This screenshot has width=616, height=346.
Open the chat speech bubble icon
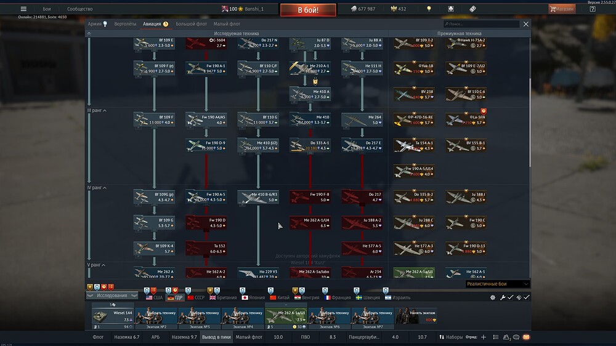pyautogui.click(x=516, y=337)
